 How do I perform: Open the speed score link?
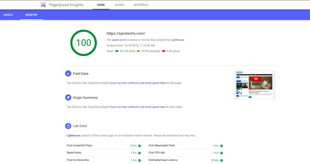tap(119, 40)
